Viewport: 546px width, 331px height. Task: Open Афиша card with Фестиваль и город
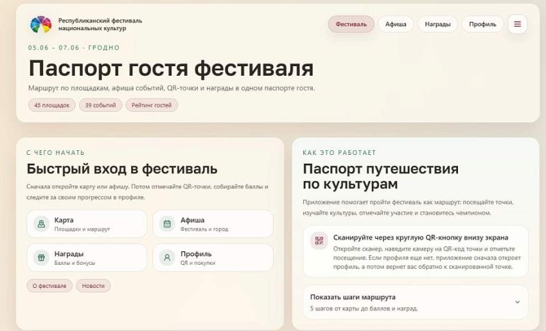coord(213,224)
